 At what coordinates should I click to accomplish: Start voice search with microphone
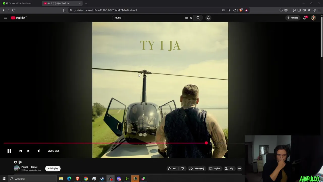208,18
